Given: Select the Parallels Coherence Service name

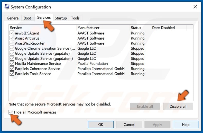Looking at the screenshot, I should (38, 69).
